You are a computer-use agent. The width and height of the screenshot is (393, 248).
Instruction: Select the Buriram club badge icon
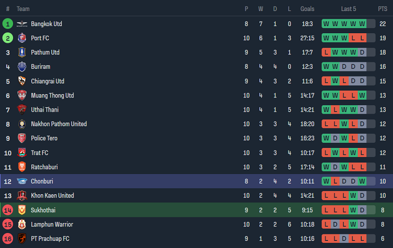pos(22,67)
